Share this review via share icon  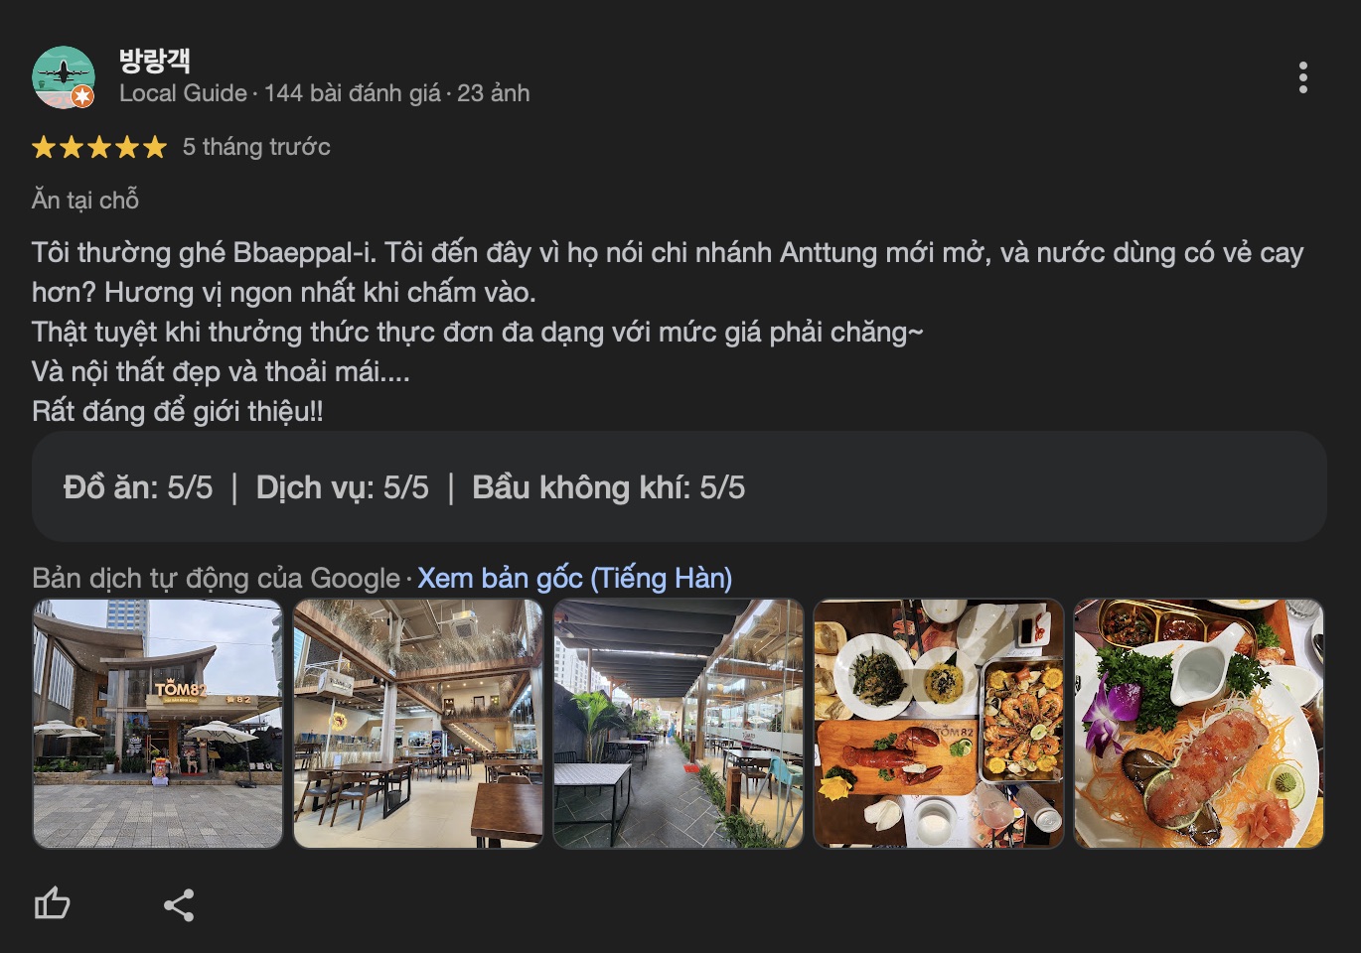click(179, 904)
